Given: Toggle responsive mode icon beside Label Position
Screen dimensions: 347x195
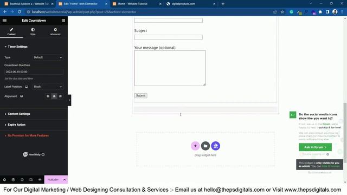Looking at the screenshot, I should coord(27,87).
